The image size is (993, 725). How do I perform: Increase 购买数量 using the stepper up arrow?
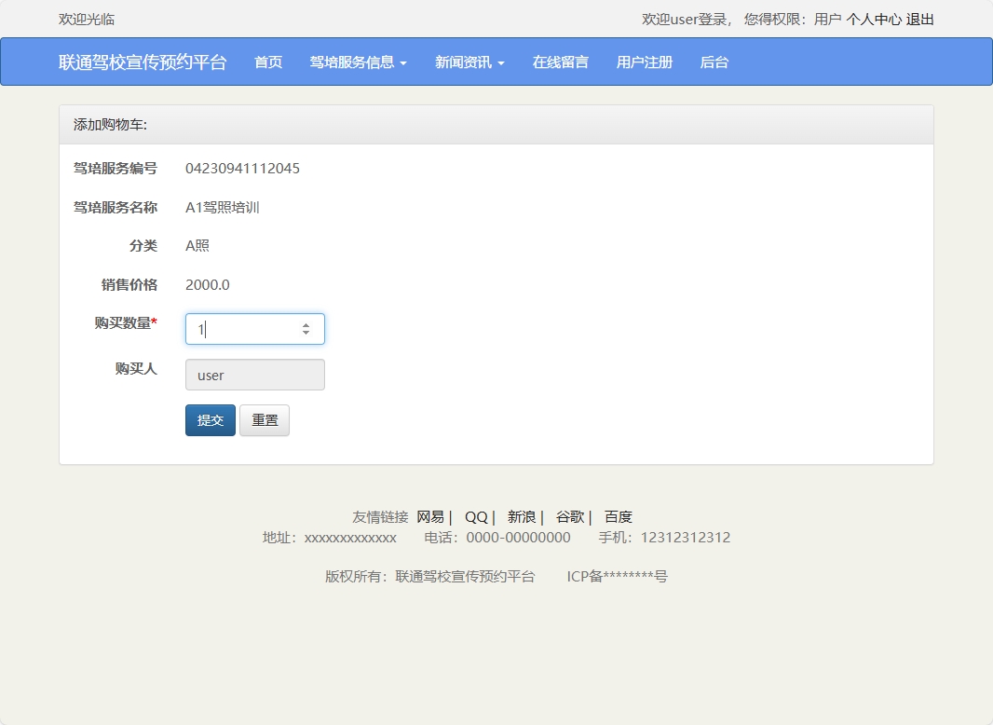pyautogui.click(x=305, y=323)
